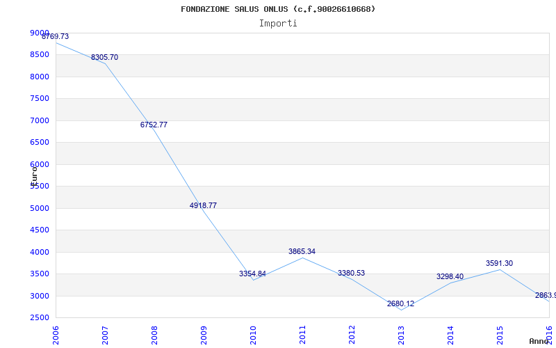
Task: Select data label 3298.40
Action: point(450,276)
